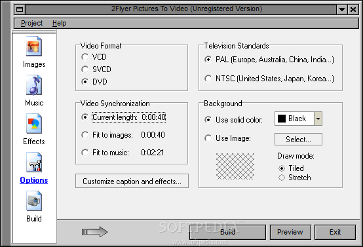Open the Help menu
Viewport: 363px width, 247px height.
point(59,23)
